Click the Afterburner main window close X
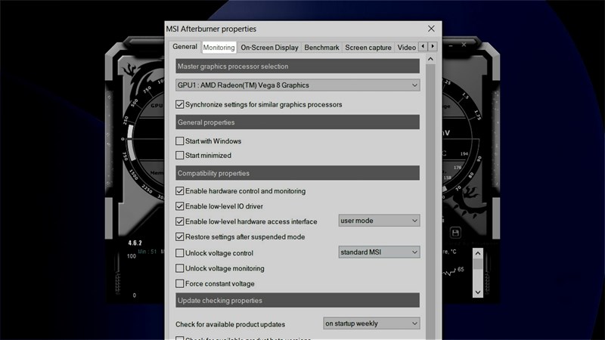 coord(464,45)
